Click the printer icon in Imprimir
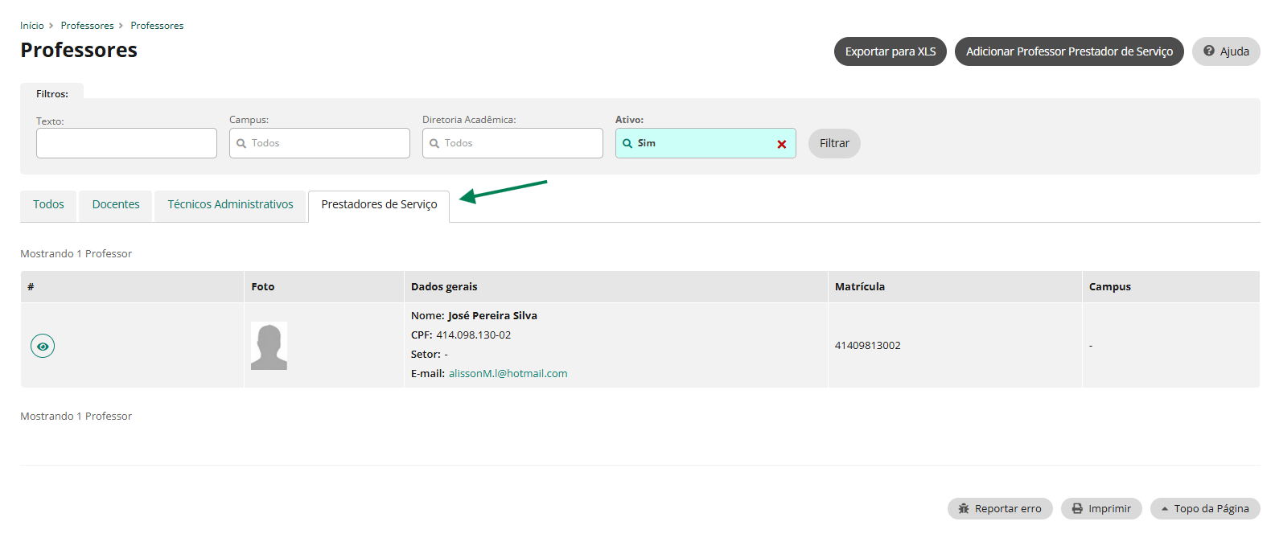The image size is (1271, 542). point(1076,509)
